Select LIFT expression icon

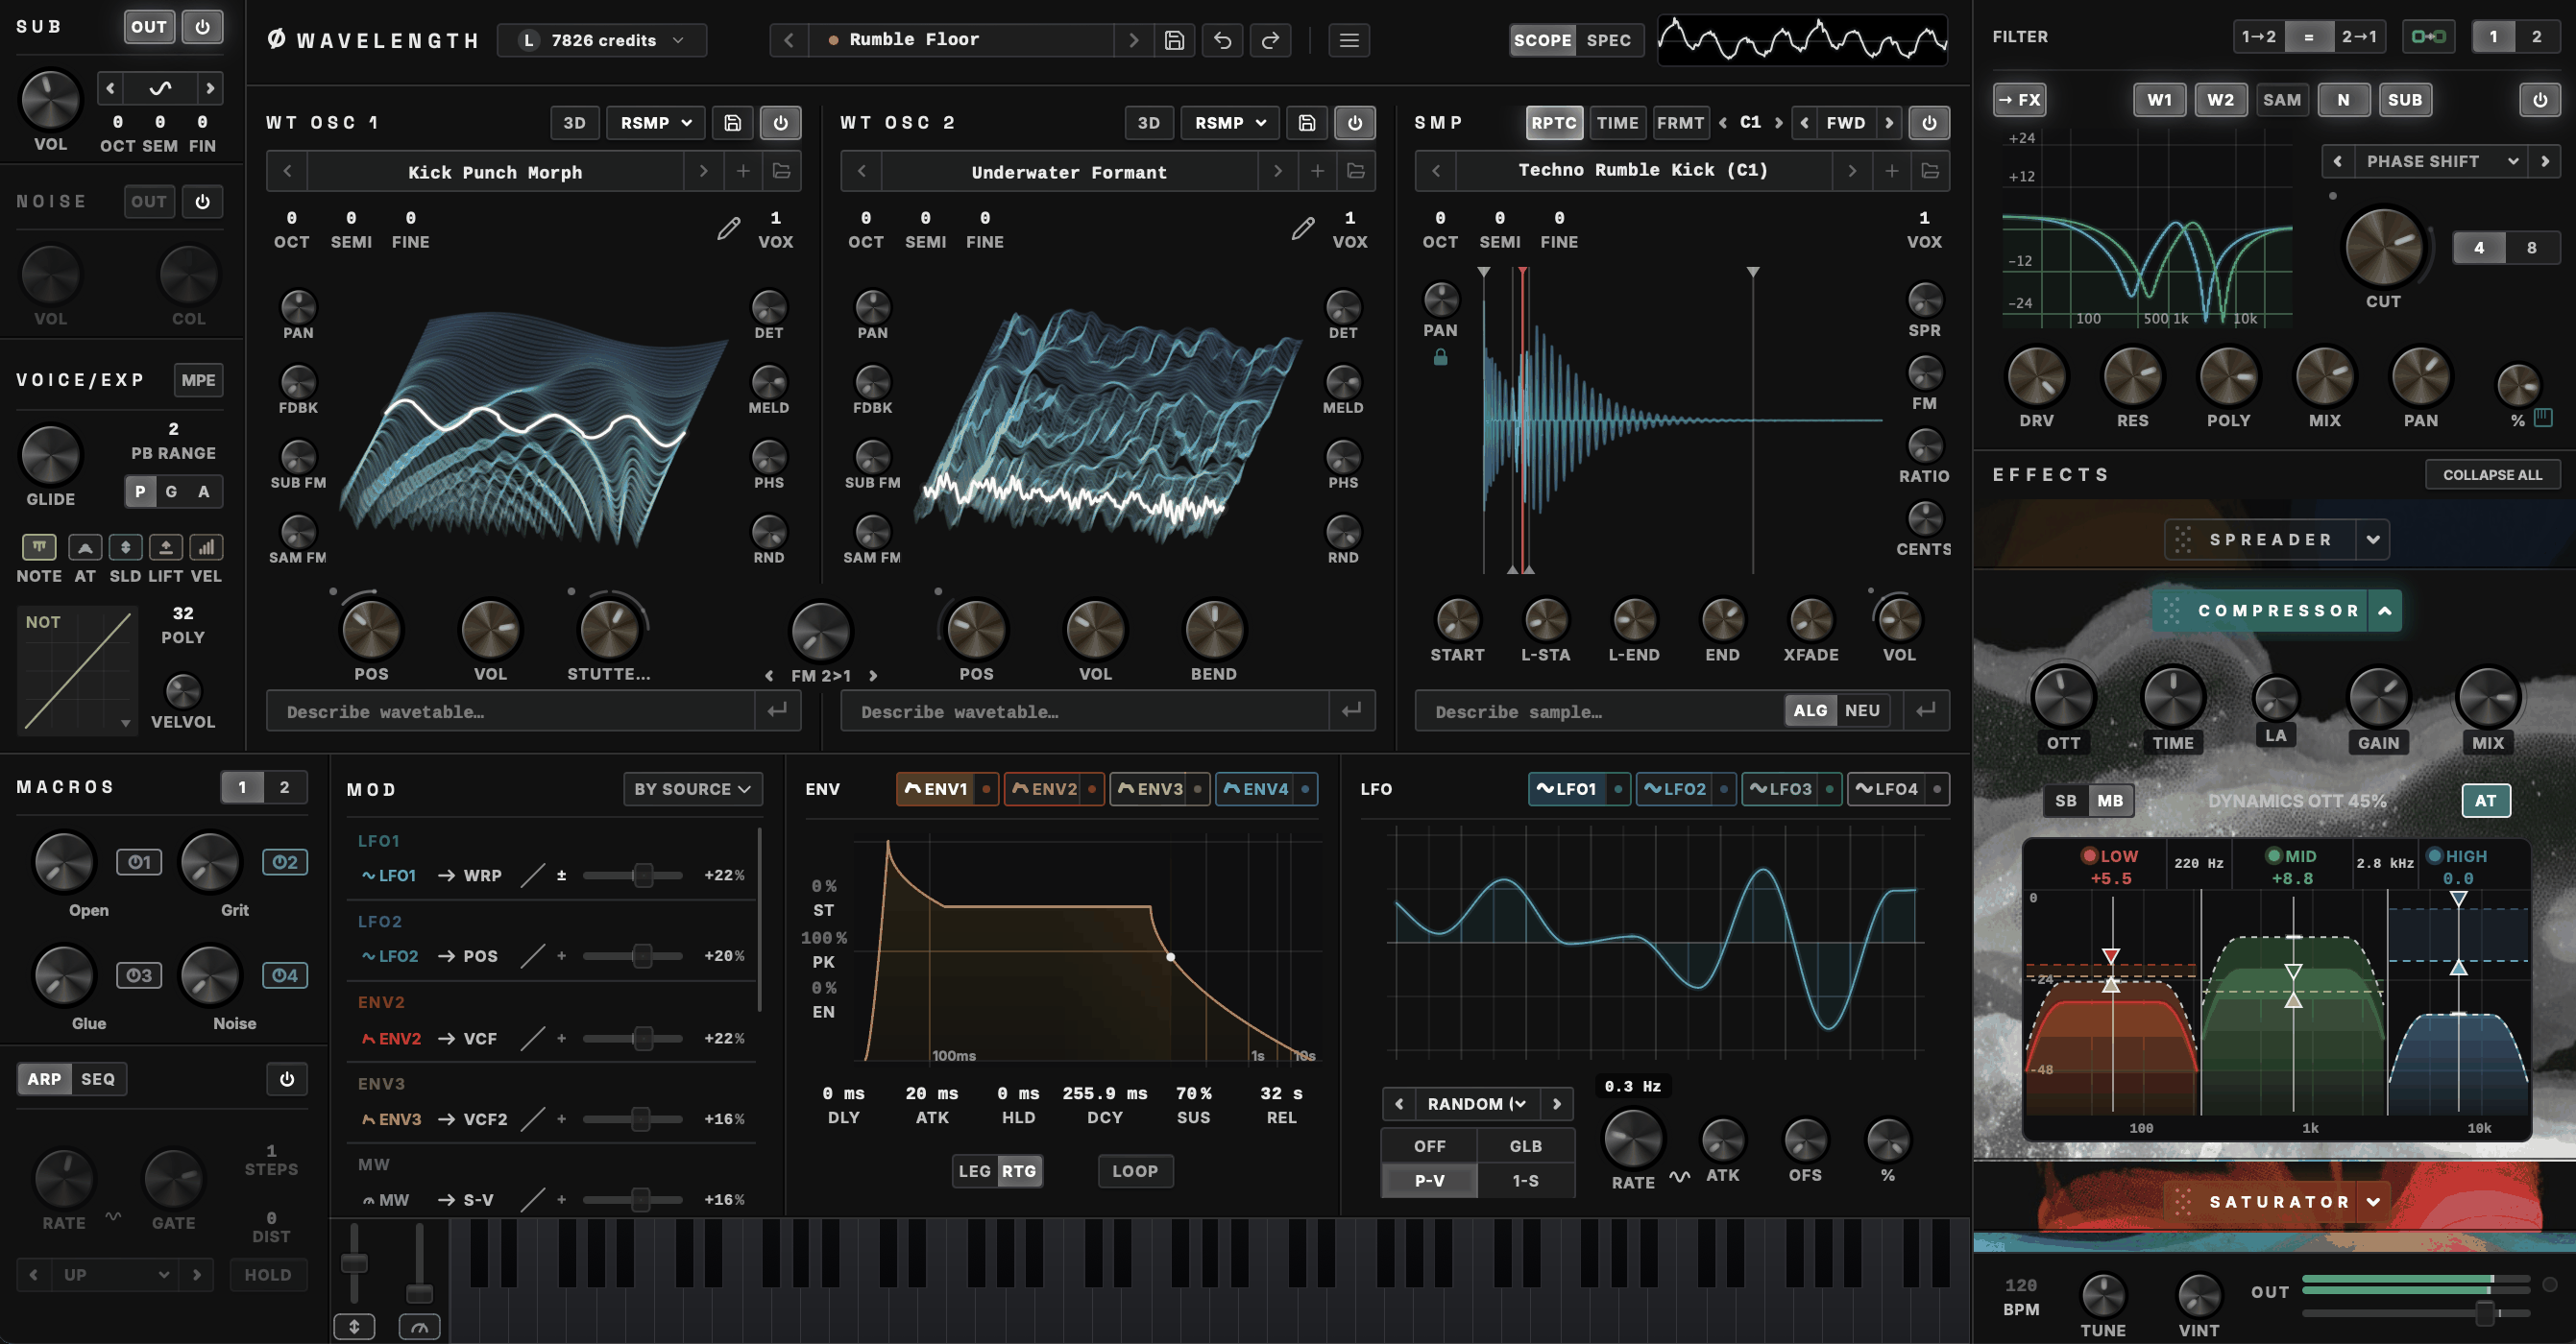pos(165,546)
